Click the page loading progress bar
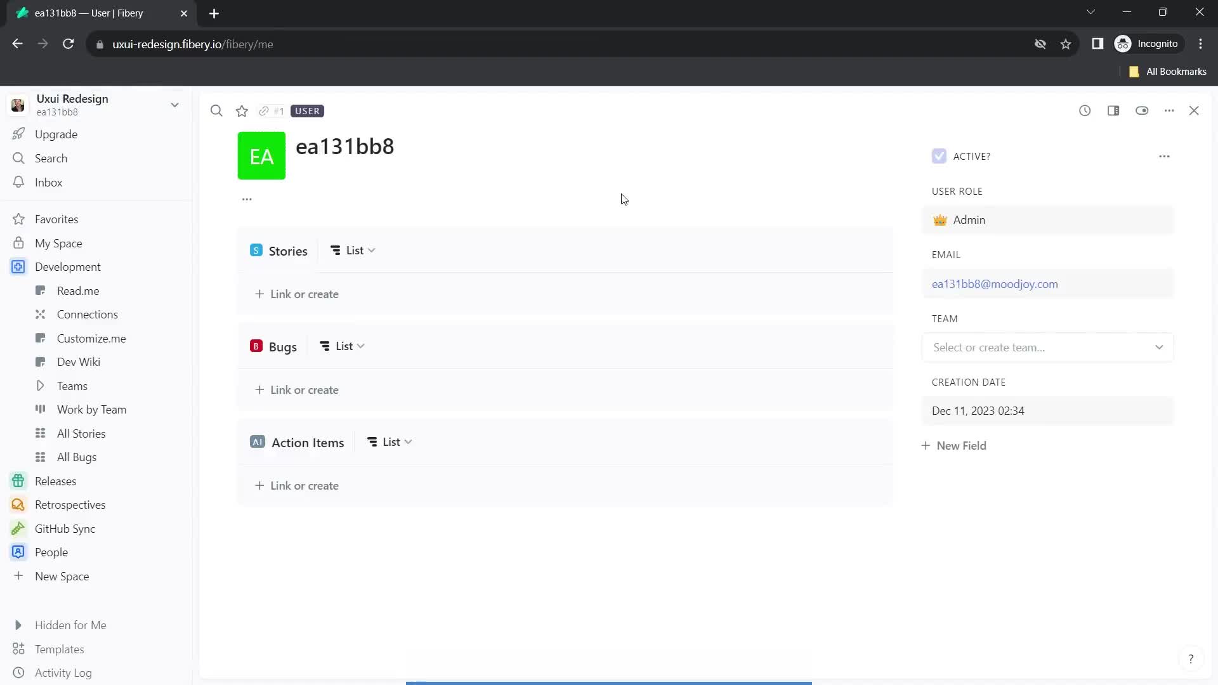The height and width of the screenshot is (685, 1218). (608, 682)
